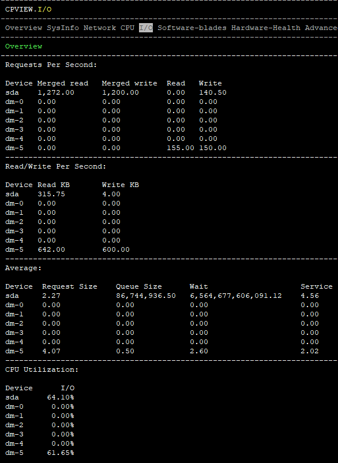
Task: Click the highlighted I/O tab
Action: click(146, 28)
